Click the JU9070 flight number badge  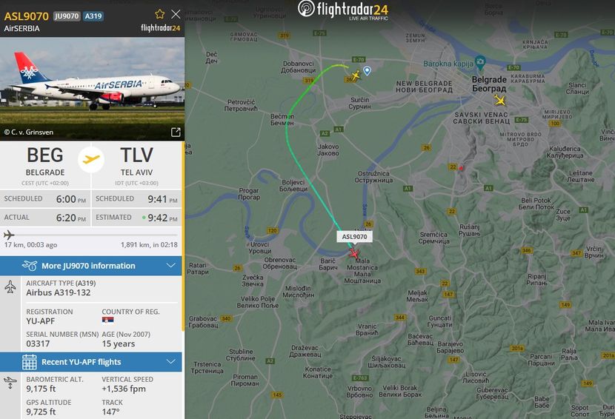[x=67, y=16]
